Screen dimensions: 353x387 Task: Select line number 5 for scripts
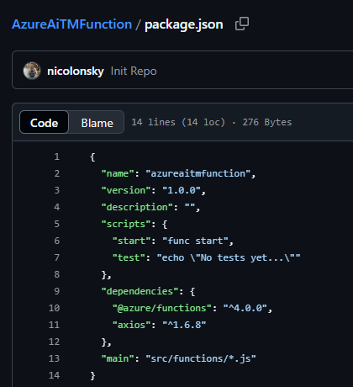click(x=57, y=224)
